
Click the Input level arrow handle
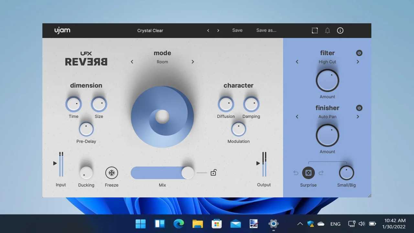(55, 163)
